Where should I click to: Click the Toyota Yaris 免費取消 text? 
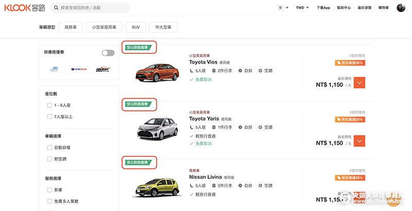pyautogui.click(x=203, y=143)
